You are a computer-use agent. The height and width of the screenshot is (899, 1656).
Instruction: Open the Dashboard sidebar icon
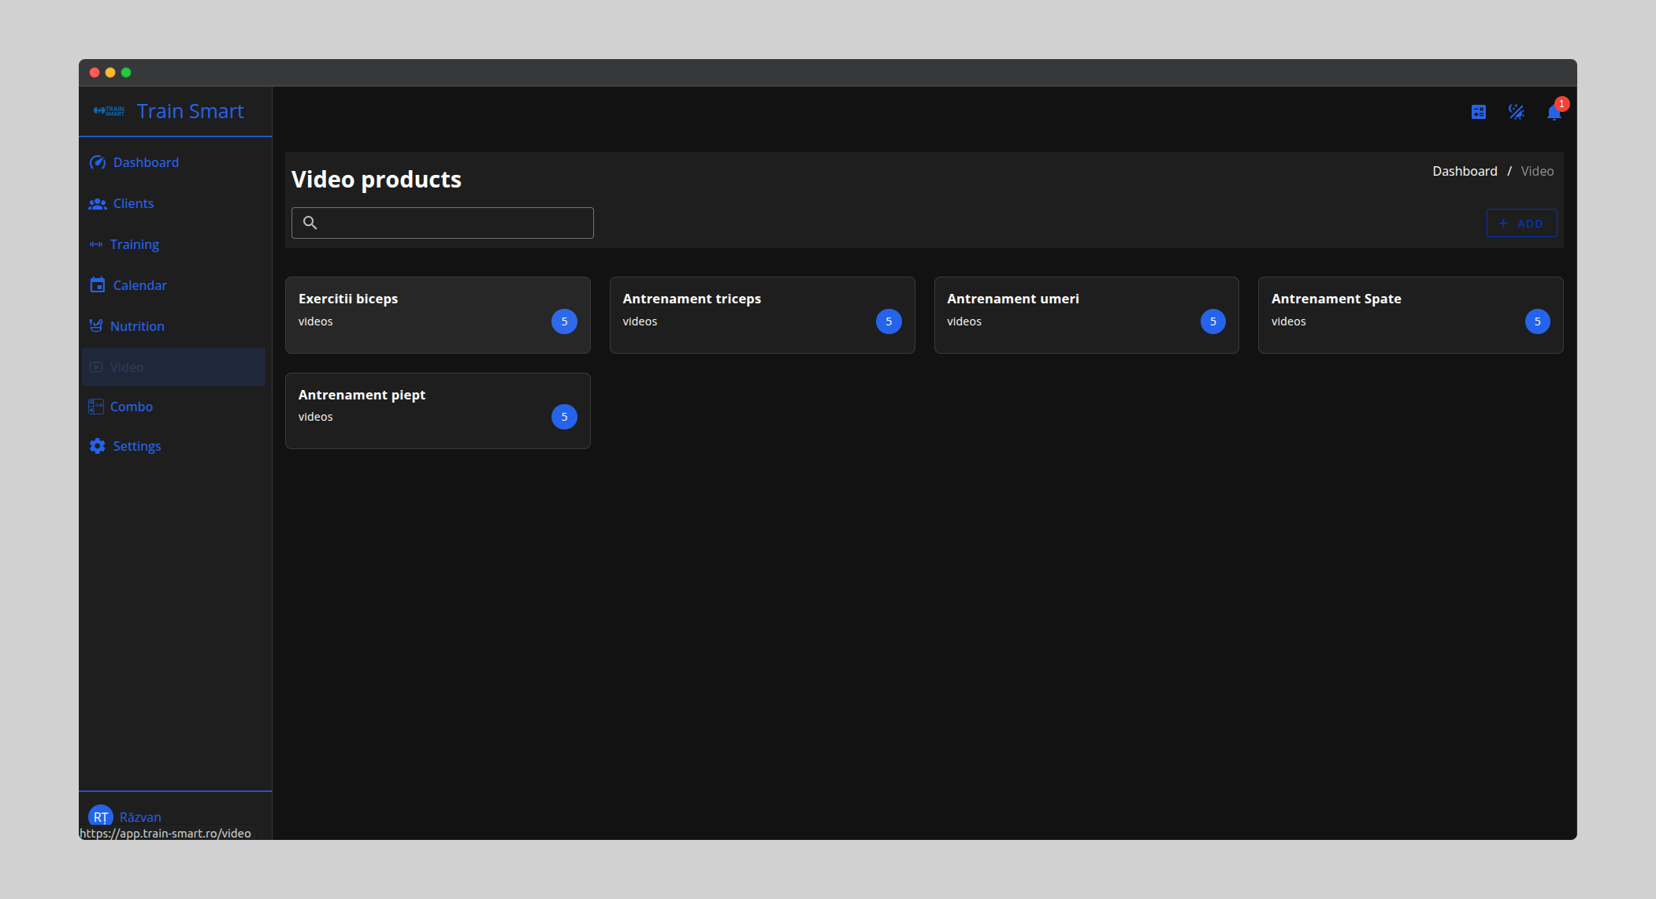97,162
